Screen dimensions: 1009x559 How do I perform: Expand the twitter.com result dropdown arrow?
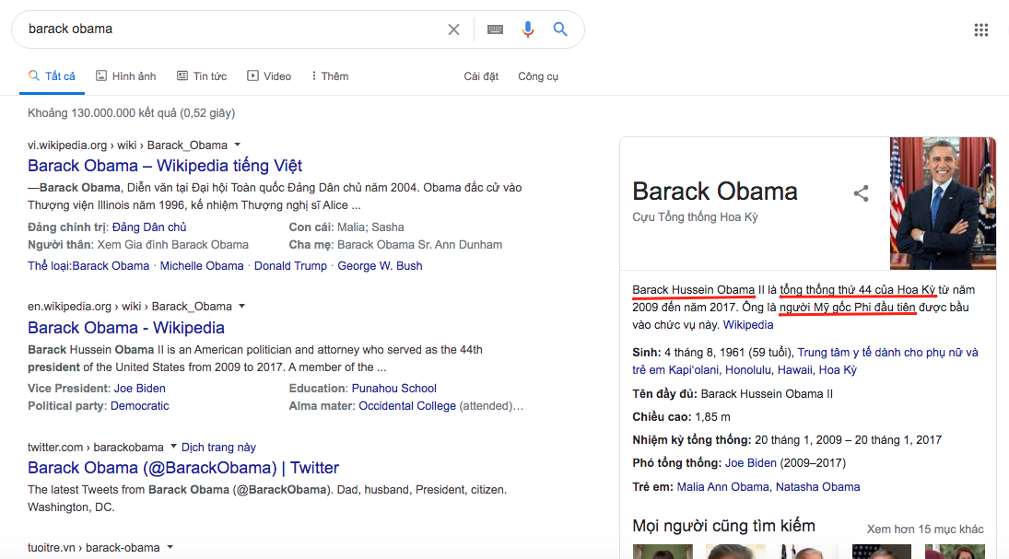pyautogui.click(x=173, y=447)
